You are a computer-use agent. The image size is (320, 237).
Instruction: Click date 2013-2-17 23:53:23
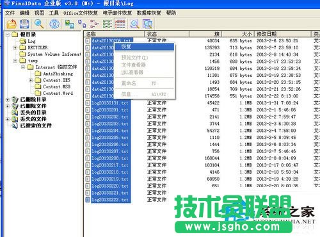click(278, 61)
